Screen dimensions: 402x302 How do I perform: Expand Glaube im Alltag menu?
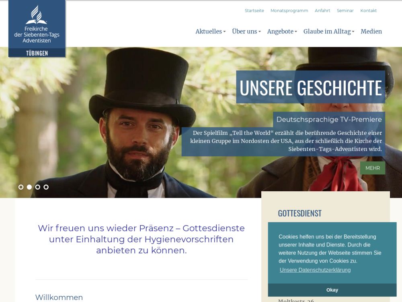(x=329, y=31)
